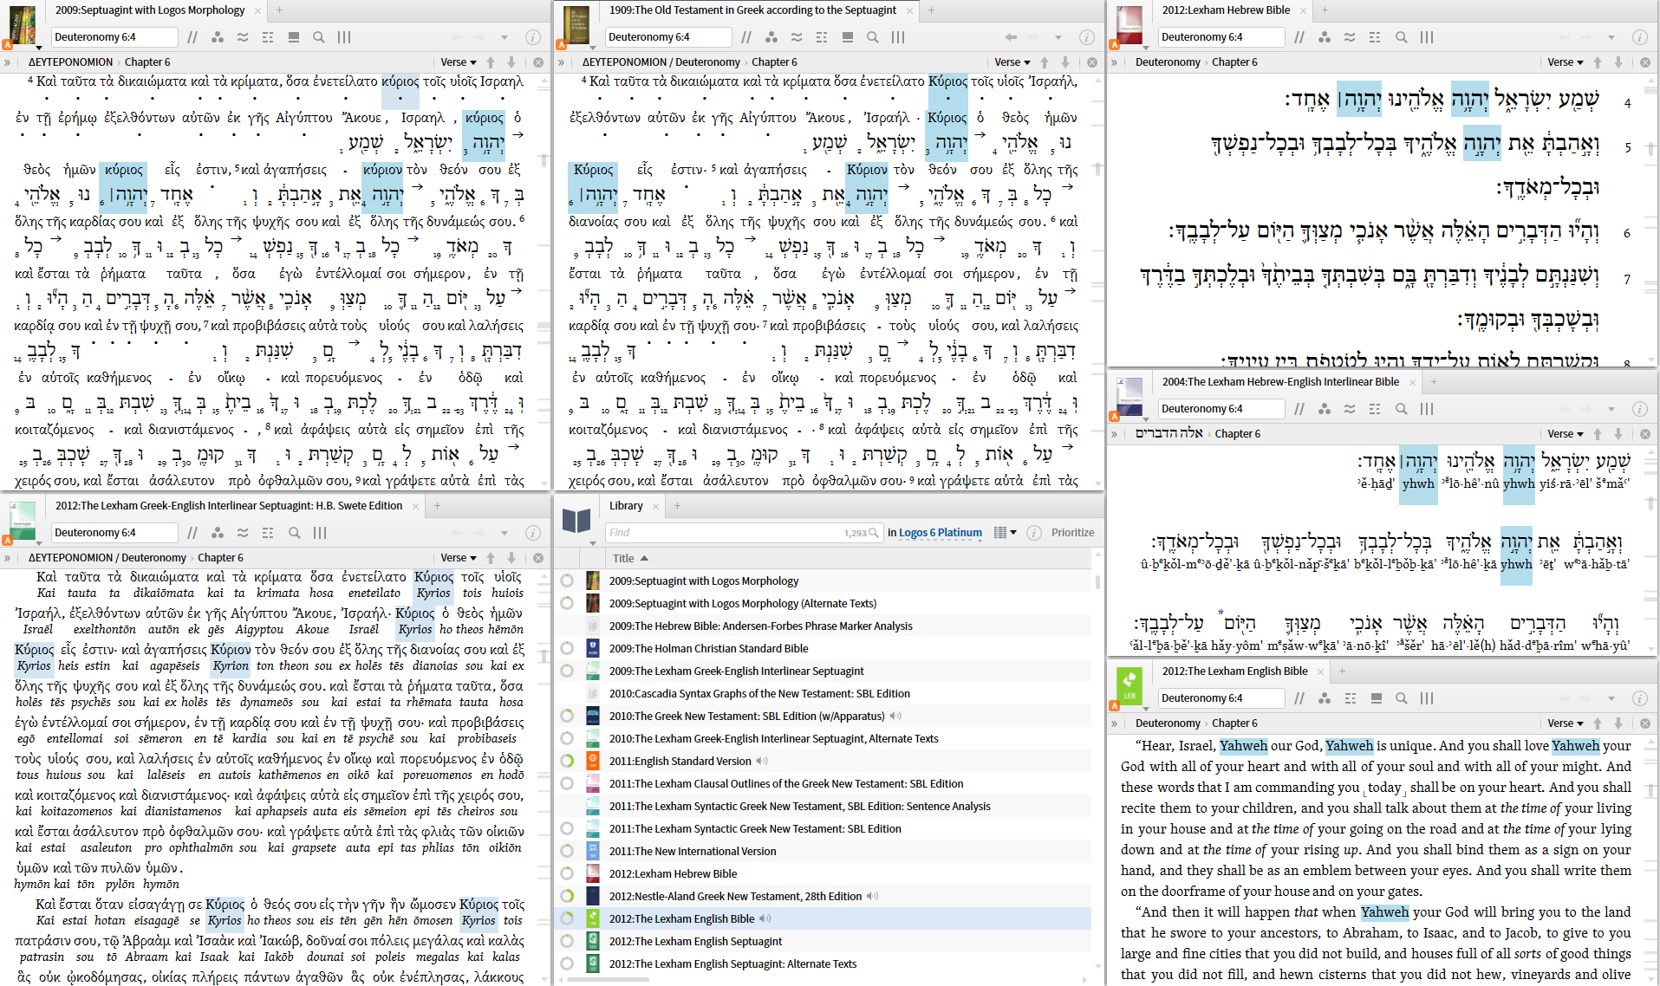The width and height of the screenshot is (1660, 986).
Task: Open Verse dropdown in Septuagint with Logos Morphology panel
Action: [x=459, y=62]
